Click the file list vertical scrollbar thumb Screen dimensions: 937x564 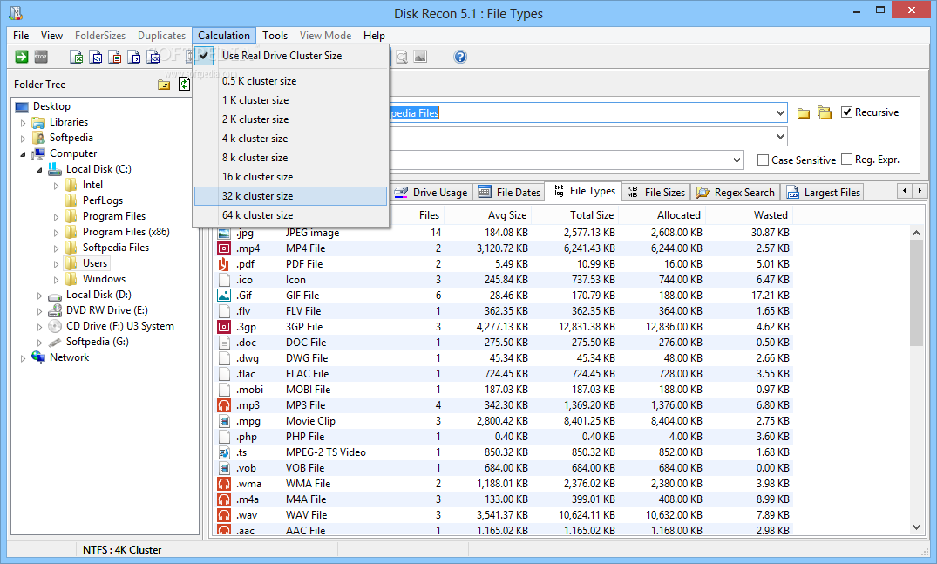[917, 293]
